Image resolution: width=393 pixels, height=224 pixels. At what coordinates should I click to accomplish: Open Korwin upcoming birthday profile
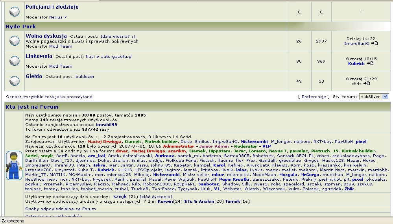tap(165, 202)
